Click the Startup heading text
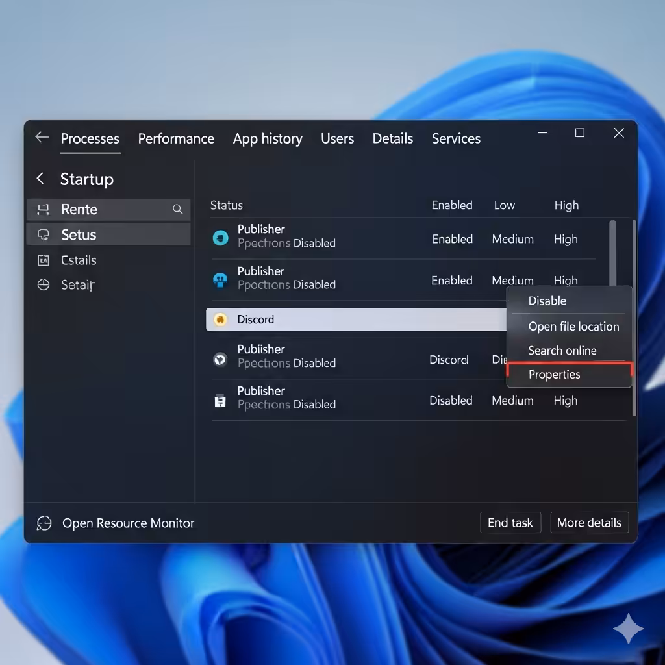This screenshot has height=665, width=665. (87, 179)
